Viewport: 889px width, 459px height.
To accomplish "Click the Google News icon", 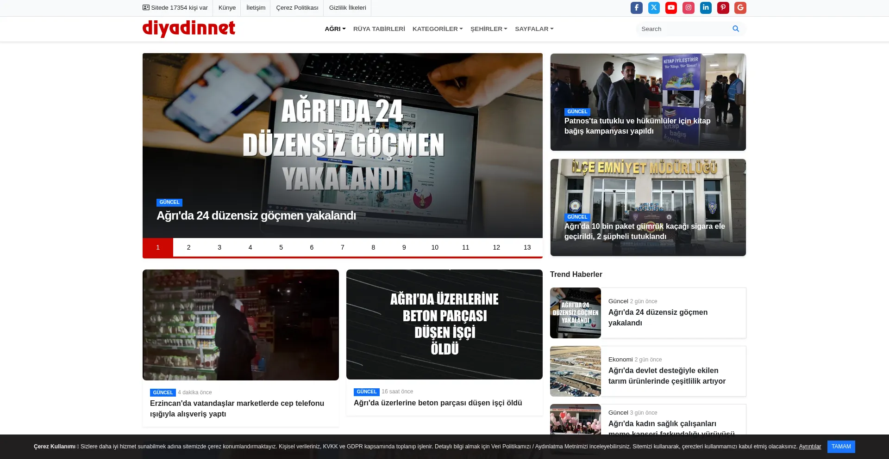I will (740, 7).
